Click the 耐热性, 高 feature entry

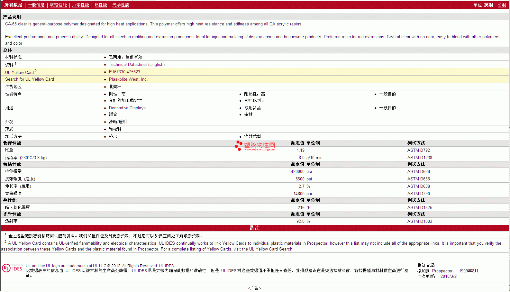coord(254,94)
